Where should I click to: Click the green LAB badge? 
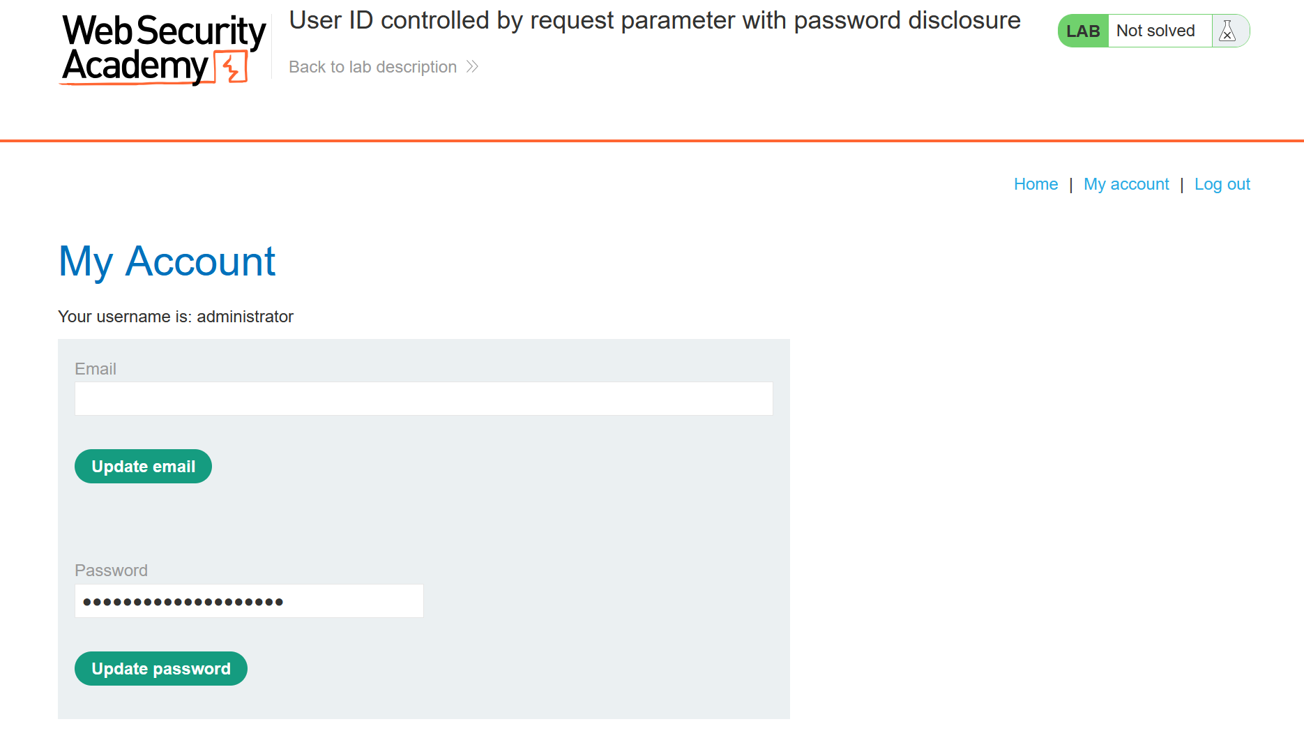(x=1083, y=31)
